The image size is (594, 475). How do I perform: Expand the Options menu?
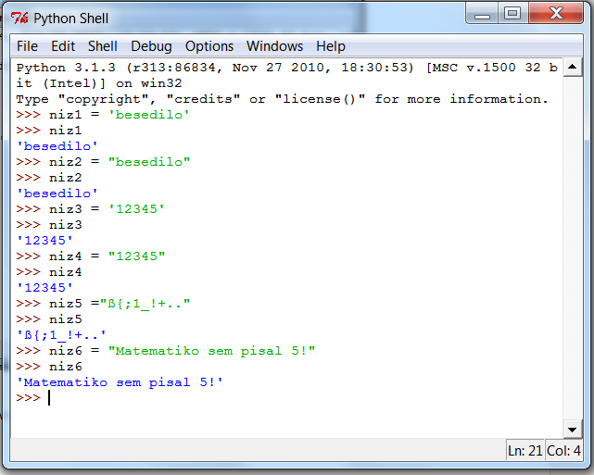pos(209,46)
